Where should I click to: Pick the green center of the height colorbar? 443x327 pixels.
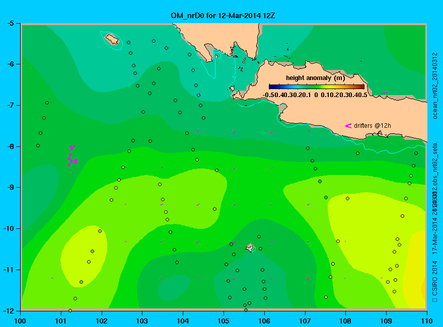[x=317, y=87]
